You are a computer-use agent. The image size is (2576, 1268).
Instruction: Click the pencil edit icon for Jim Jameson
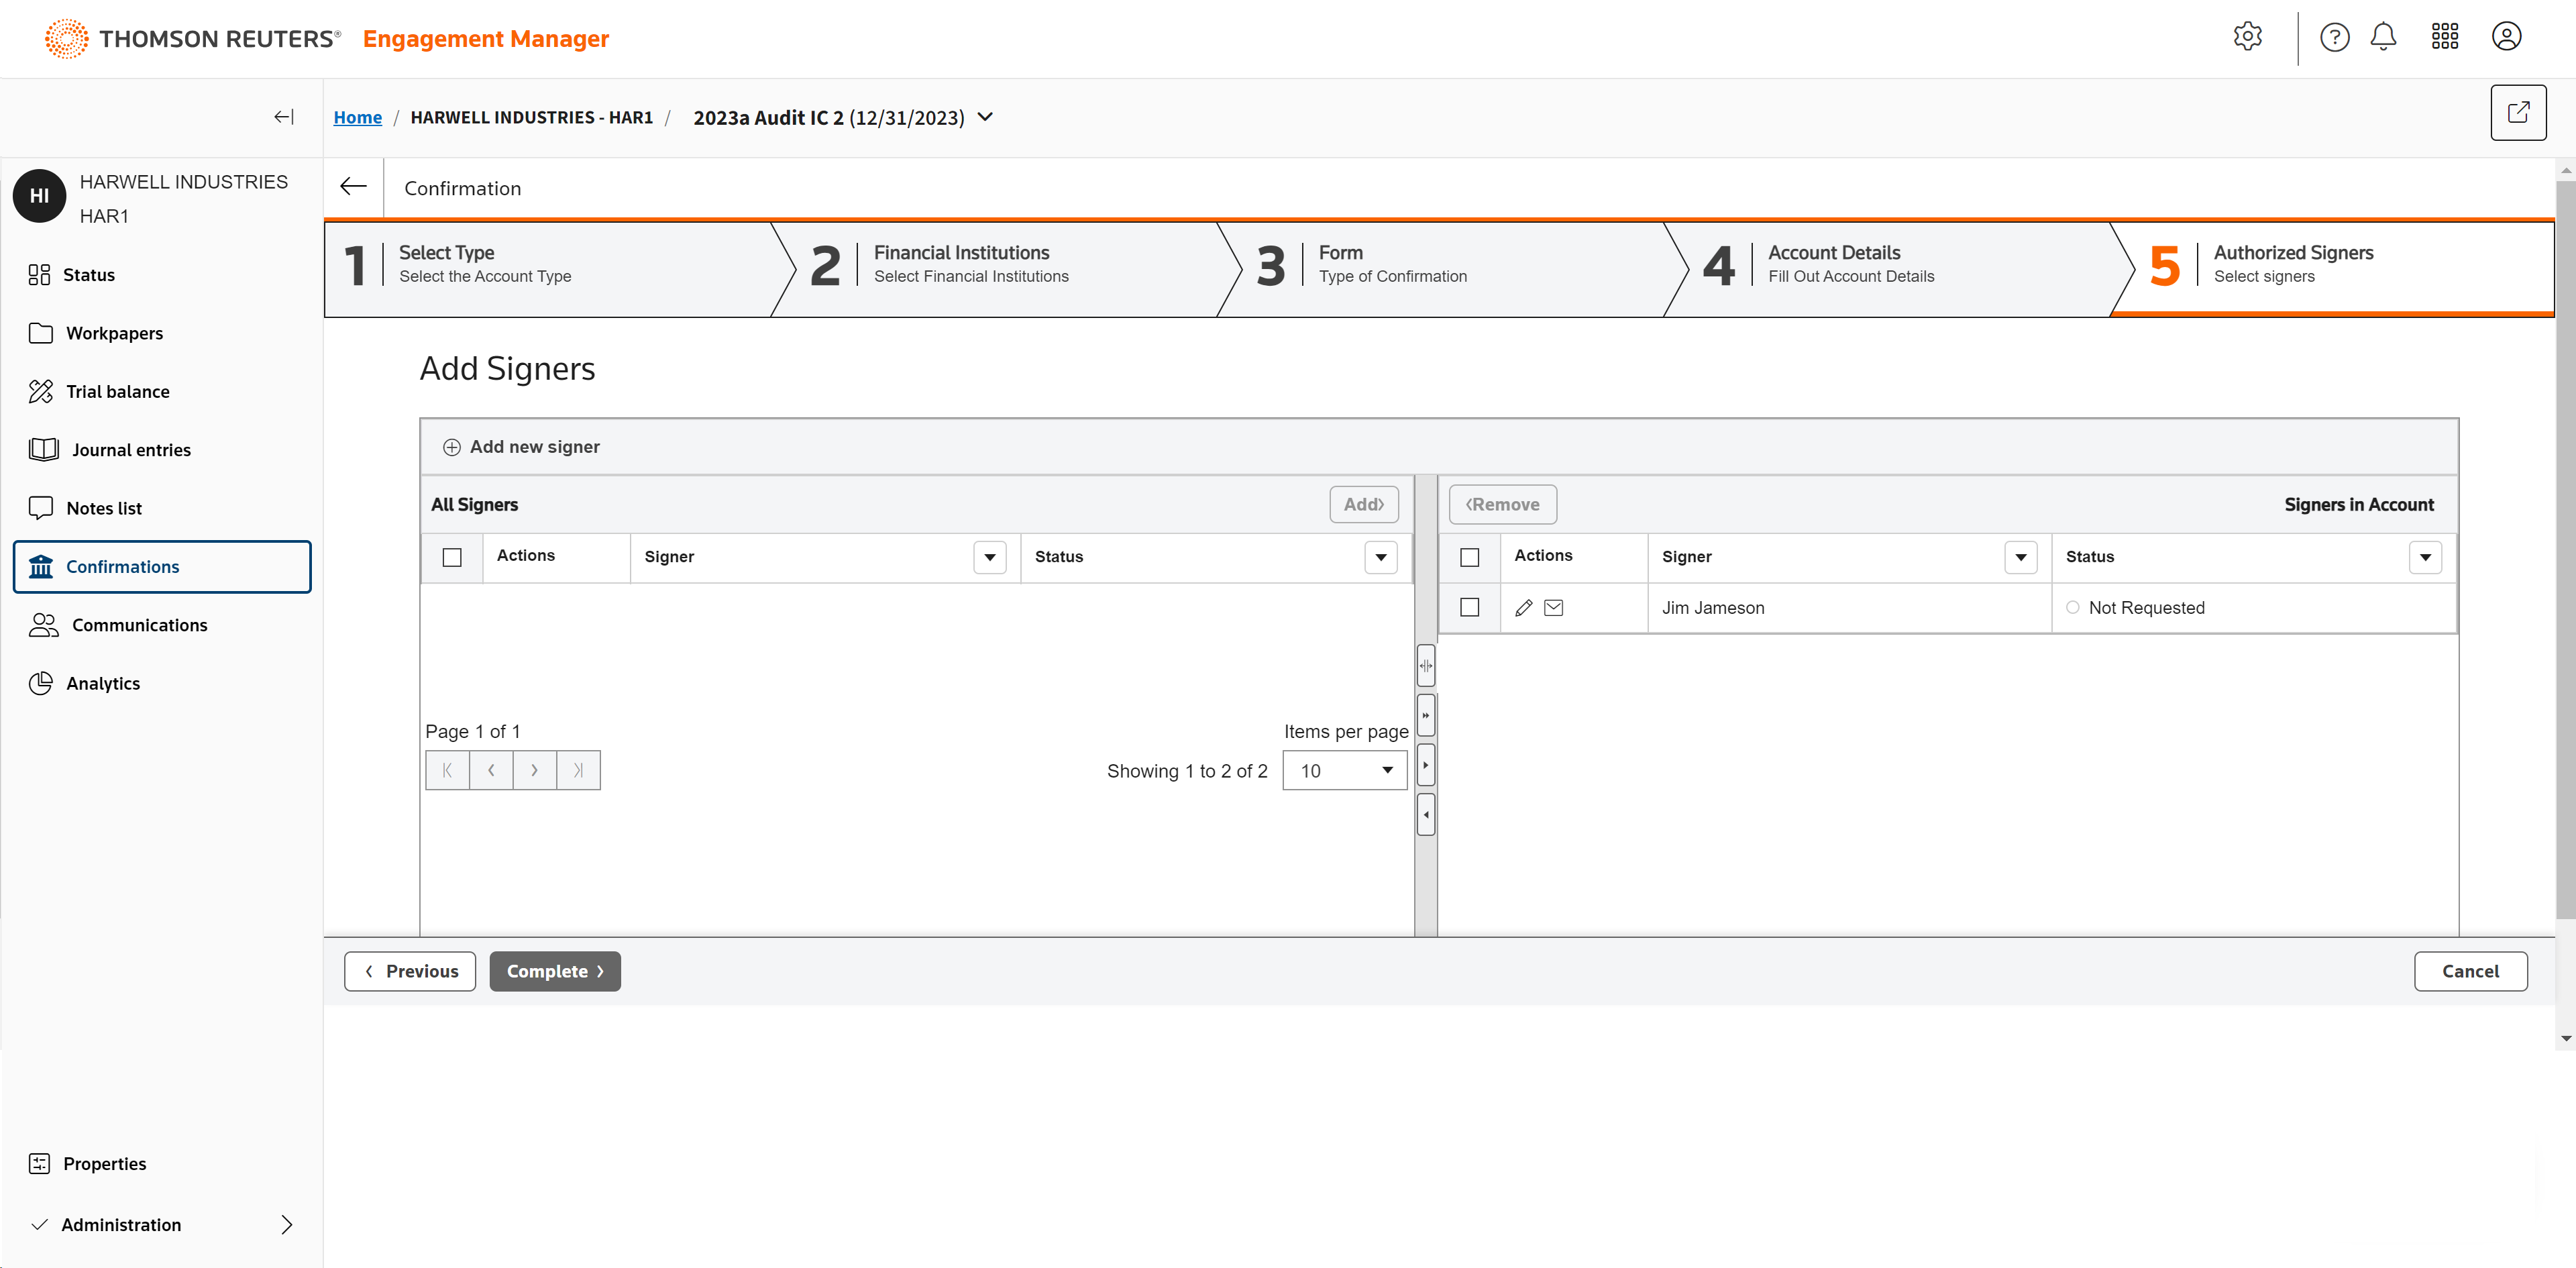pyautogui.click(x=1523, y=608)
